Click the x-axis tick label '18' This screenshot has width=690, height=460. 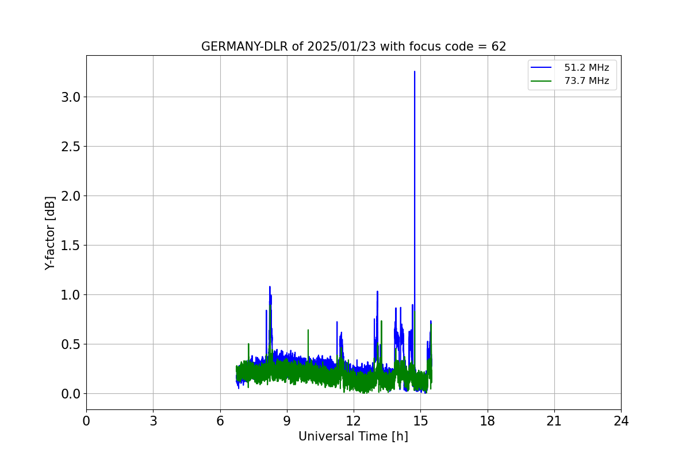click(x=487, y=421)
